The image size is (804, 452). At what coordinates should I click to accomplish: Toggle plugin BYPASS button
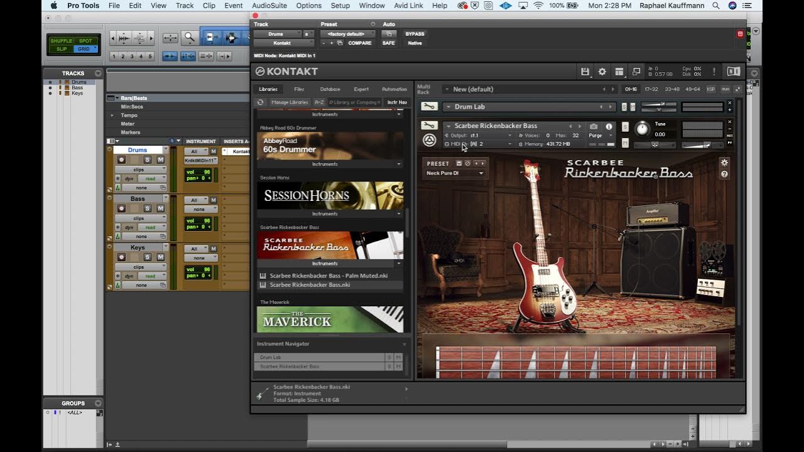tap(415, 34)
